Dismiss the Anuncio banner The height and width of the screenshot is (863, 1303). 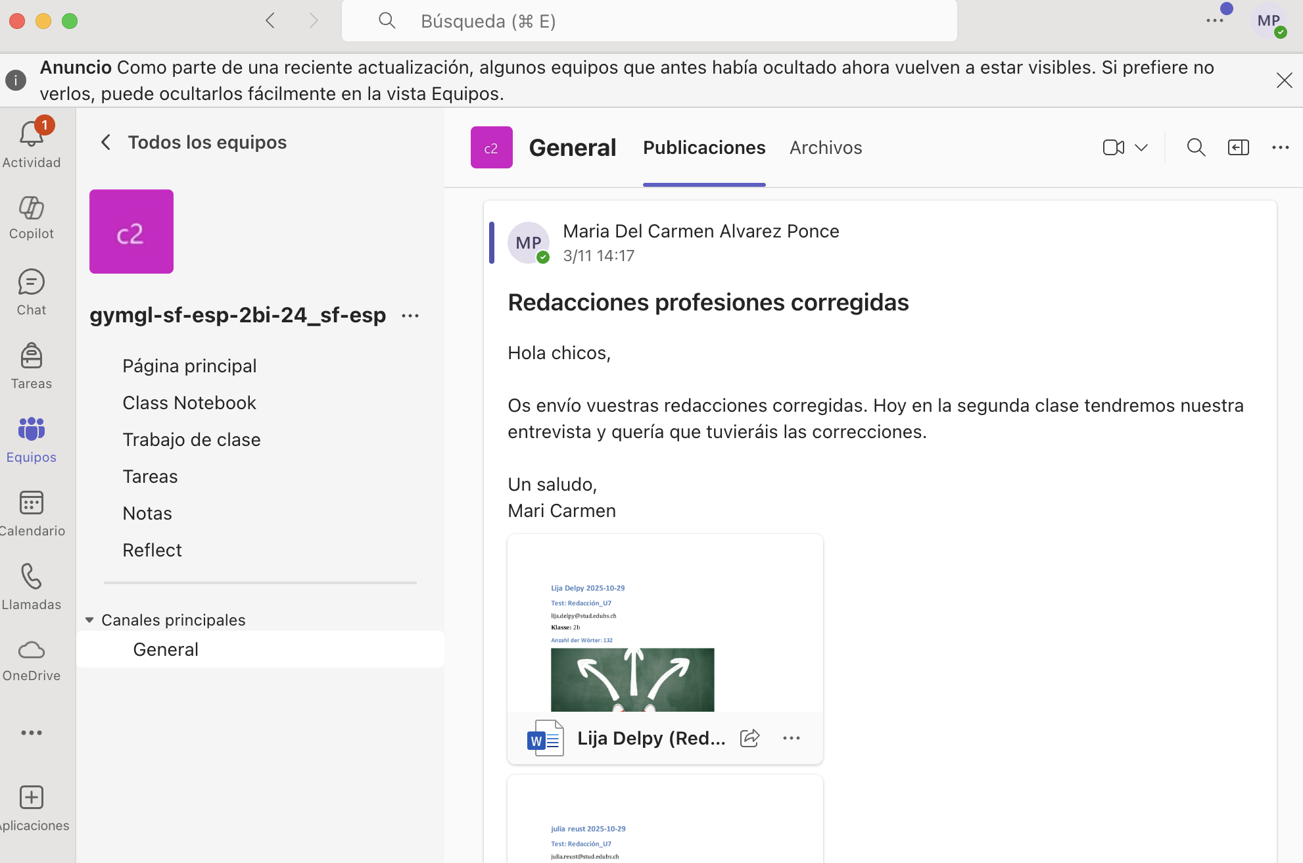click(1284, 80)
